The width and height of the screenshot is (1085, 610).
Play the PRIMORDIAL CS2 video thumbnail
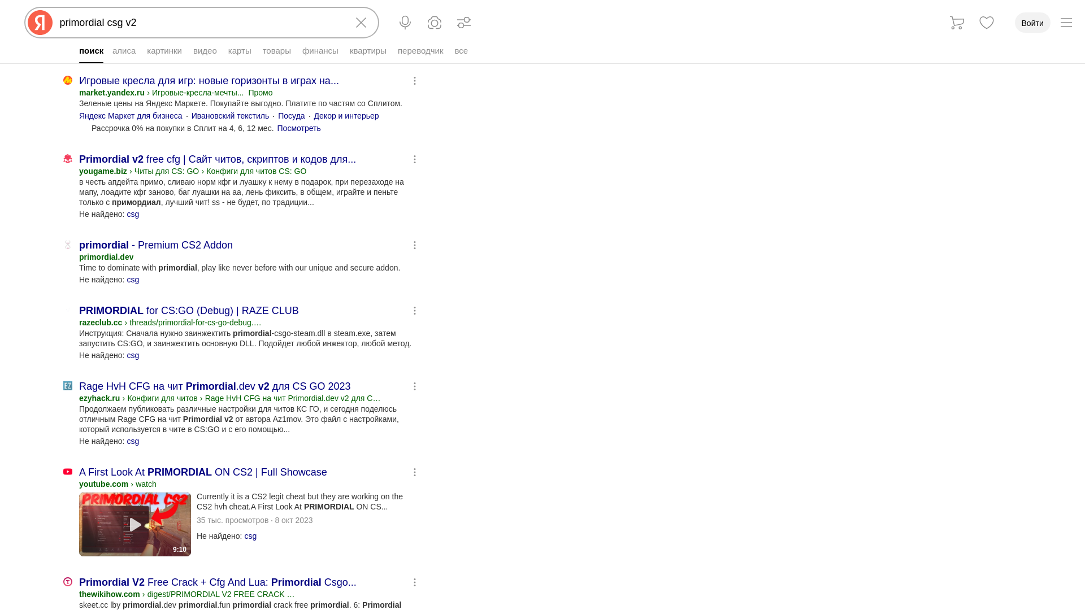135,525
